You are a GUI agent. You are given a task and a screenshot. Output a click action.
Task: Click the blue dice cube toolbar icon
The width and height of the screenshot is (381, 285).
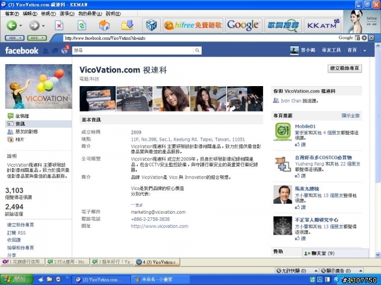[151, 25]
